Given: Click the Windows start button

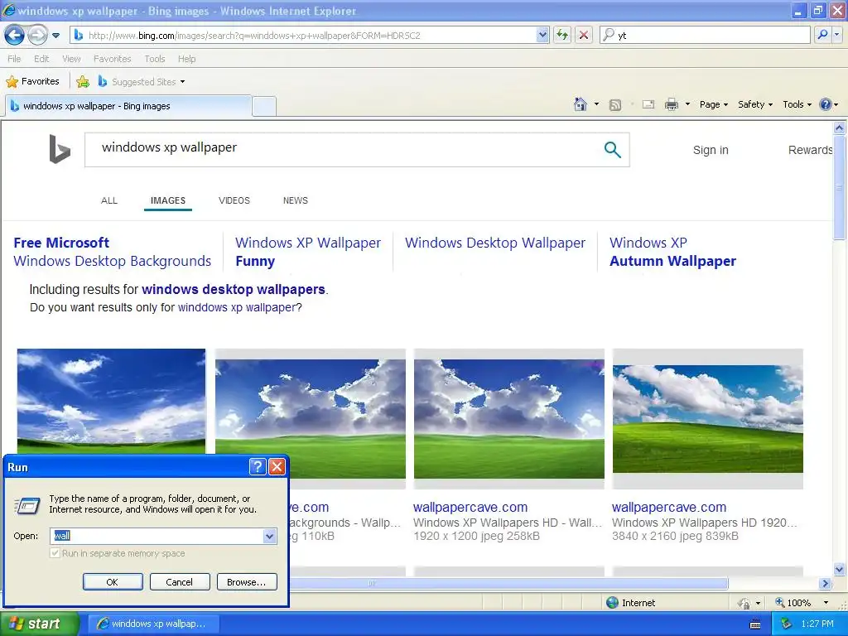Looking at the screenshot, I should click(x=39, y=624).
